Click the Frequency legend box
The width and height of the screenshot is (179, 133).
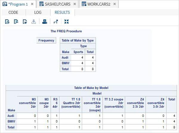(x=46, y=40)
